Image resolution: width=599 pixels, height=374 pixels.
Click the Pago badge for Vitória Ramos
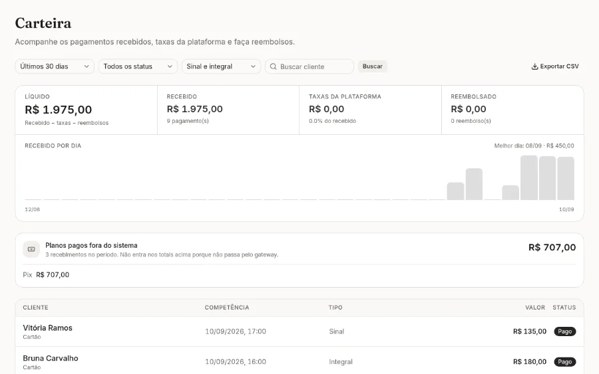coord(565,331)
